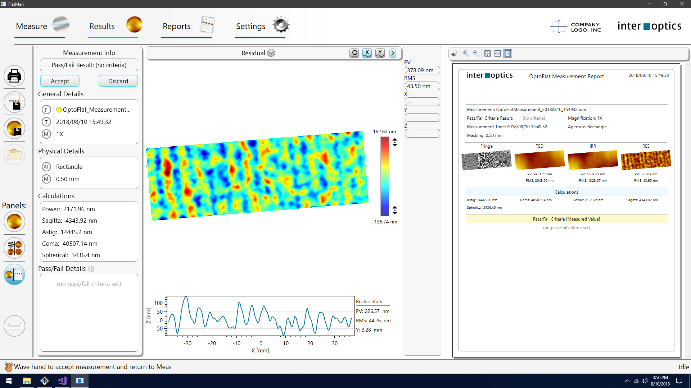Click the save report icon

(x=14, y=102)
